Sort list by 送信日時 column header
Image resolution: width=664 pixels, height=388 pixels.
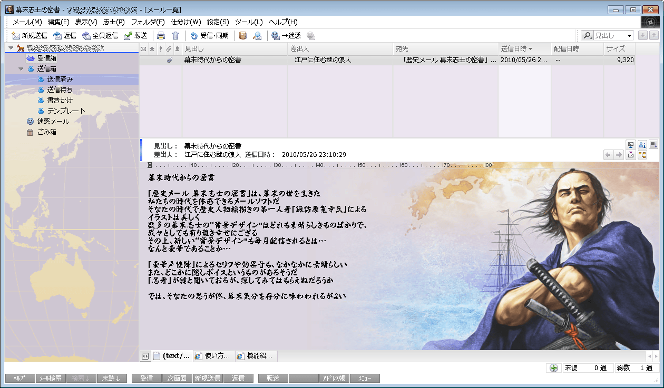[524, 49]
